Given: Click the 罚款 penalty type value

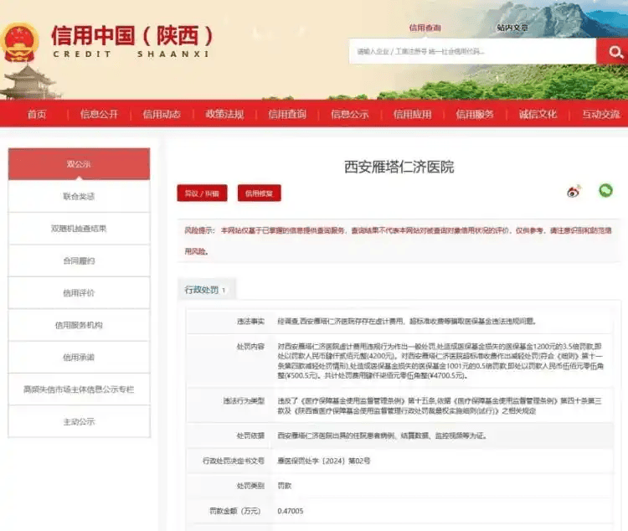Looking at the screenshot, I should pyautogui.click(x=285, y=486).
